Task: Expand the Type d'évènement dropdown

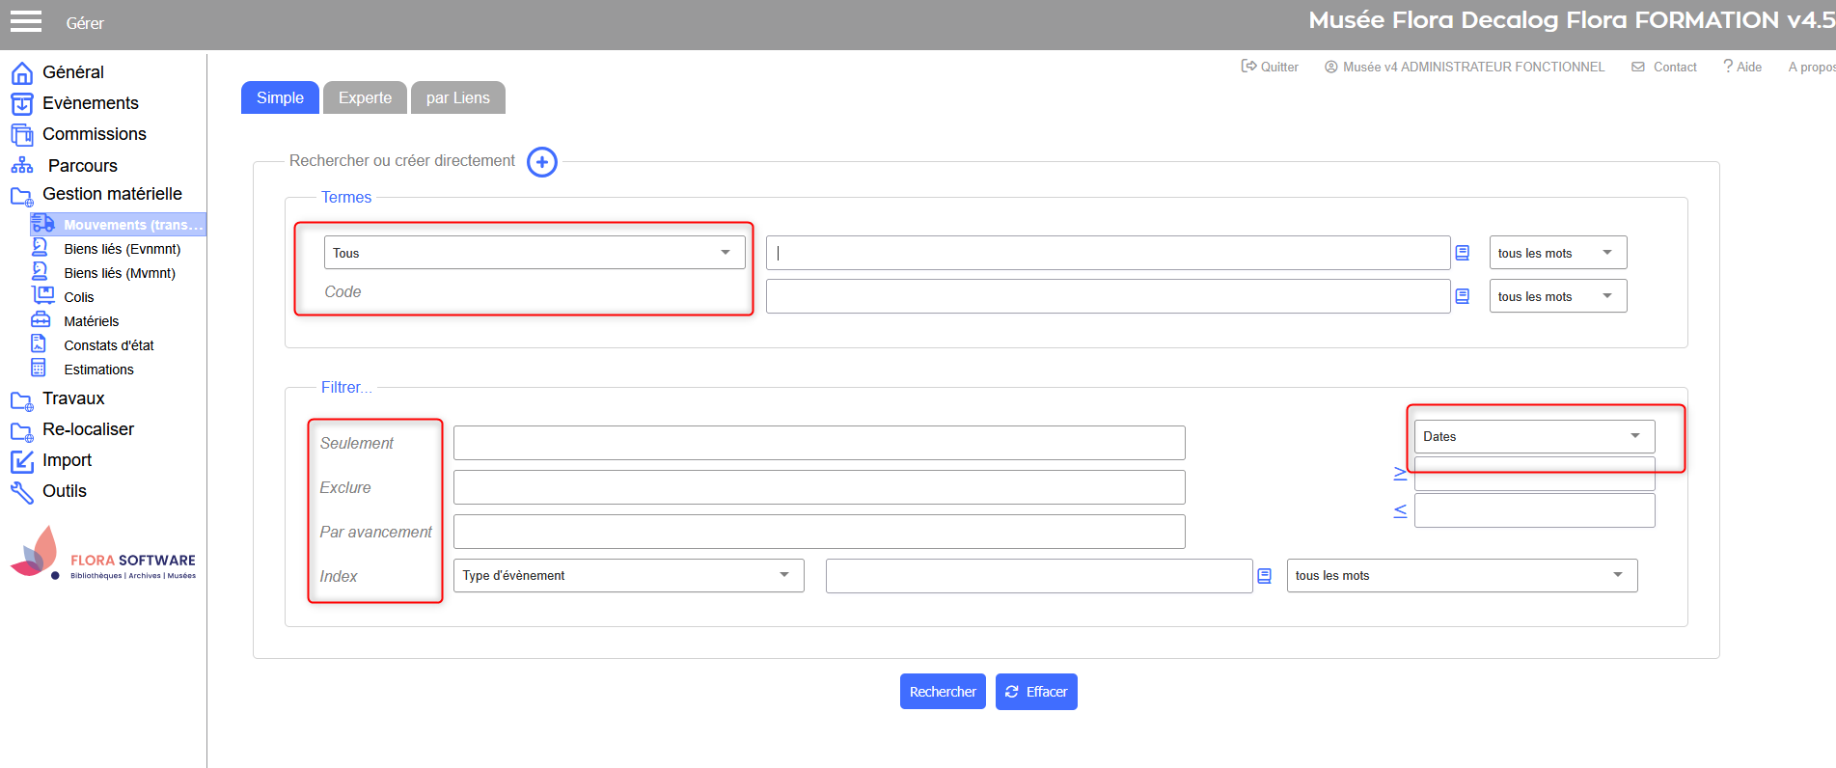Action: click(x=627, y=576)
